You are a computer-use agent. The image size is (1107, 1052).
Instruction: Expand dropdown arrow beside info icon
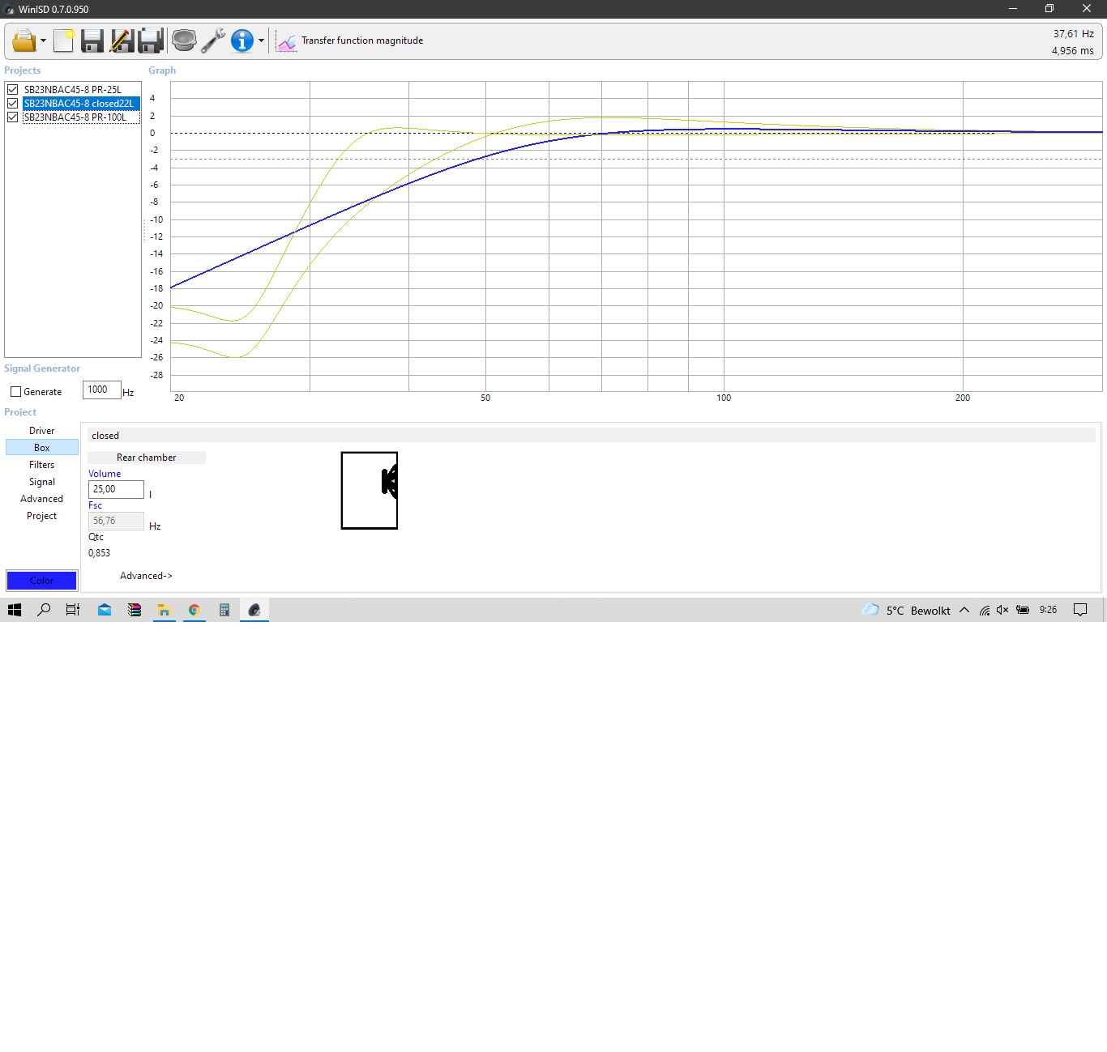pyautogui.click(x=261, y=40)
